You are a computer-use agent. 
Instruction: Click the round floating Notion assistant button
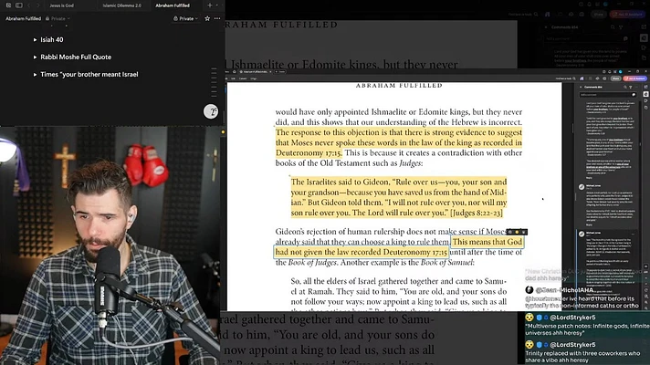click(x=211, y=111)
